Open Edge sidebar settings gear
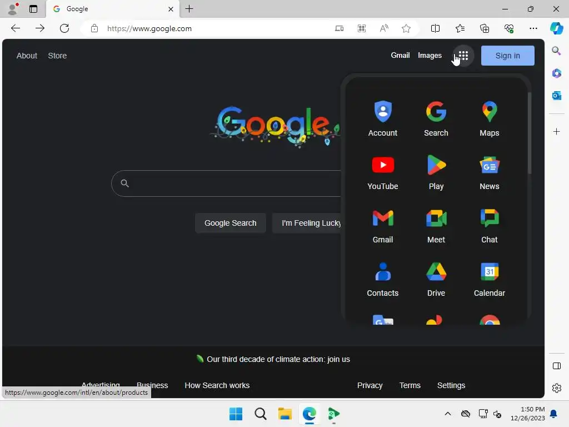 (x=556, y=388)
